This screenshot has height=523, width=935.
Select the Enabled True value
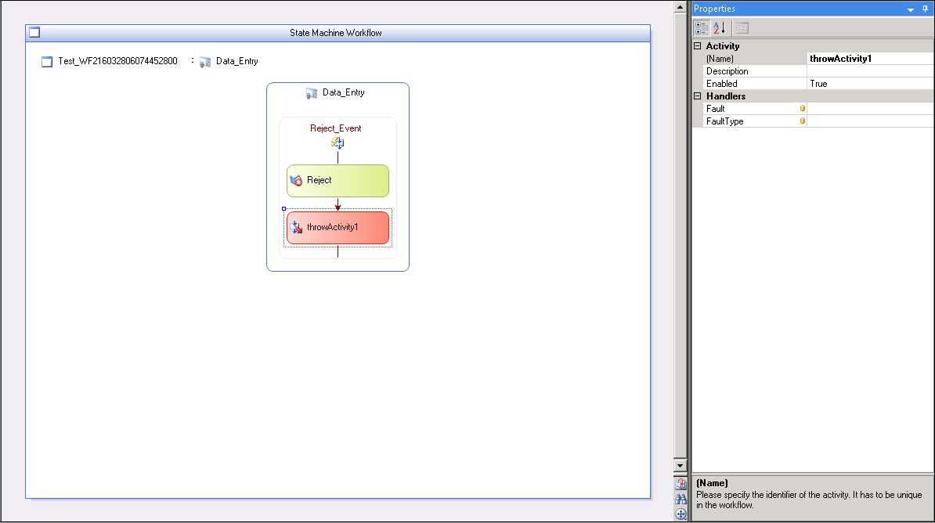pyautogui.click(x=870, y=84)
